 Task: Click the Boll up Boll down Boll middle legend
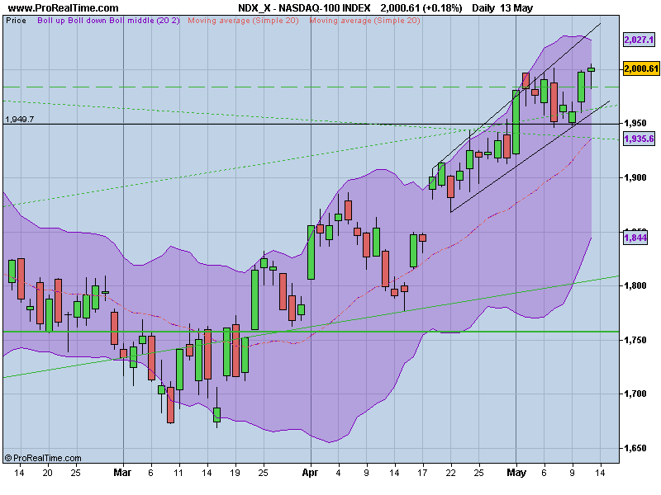click(x=109, y=20)
